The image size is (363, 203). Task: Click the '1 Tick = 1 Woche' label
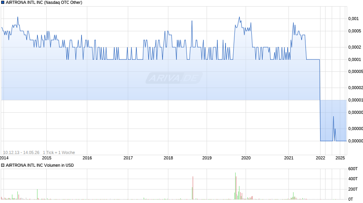[x=59, y=152]
